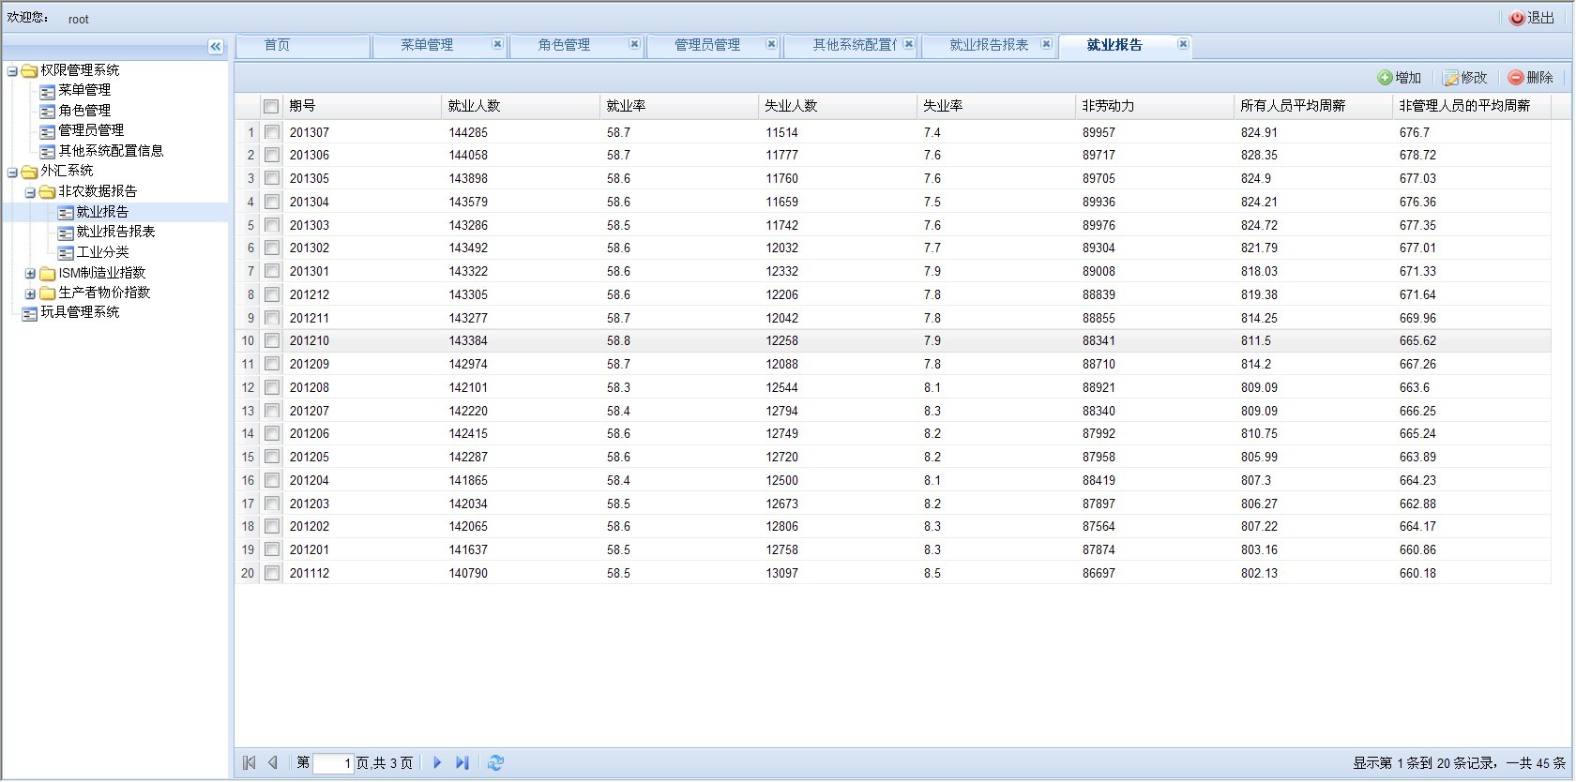Viewport: 1576px width, 782px height.
Task: Check the row for period 201306
Action: pyautogui.click(x=271, y=155)
